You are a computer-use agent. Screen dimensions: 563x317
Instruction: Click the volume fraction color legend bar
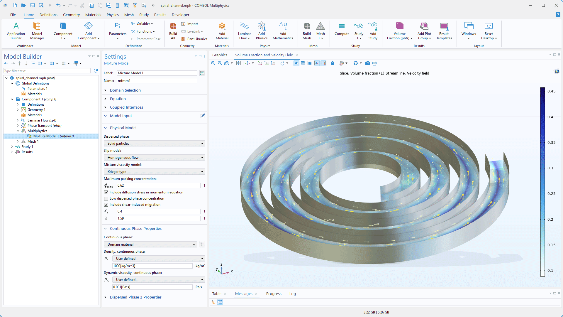pyautogui.click(x=542, y=182)
